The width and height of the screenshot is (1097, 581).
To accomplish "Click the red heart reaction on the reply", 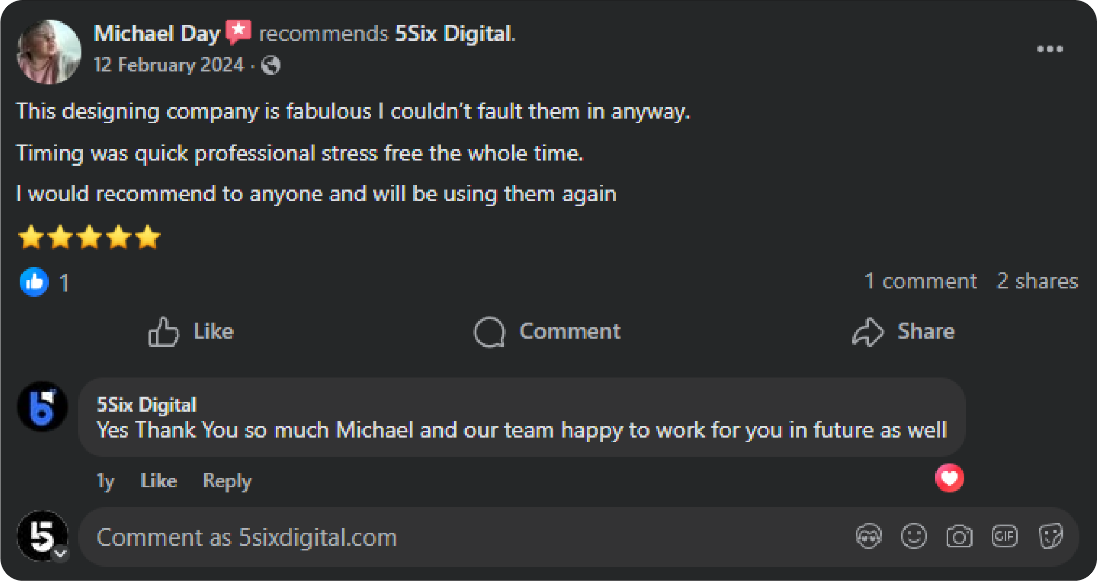I will click(949, 478).
